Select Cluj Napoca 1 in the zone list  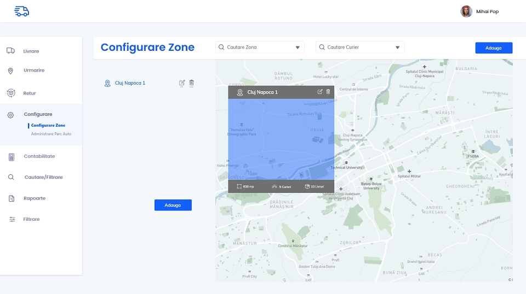point(130,83)
